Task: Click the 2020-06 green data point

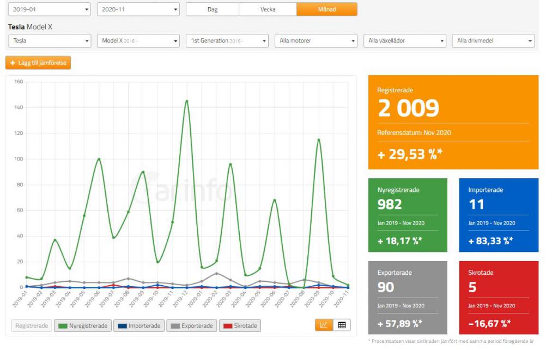Action: [275, 200]
